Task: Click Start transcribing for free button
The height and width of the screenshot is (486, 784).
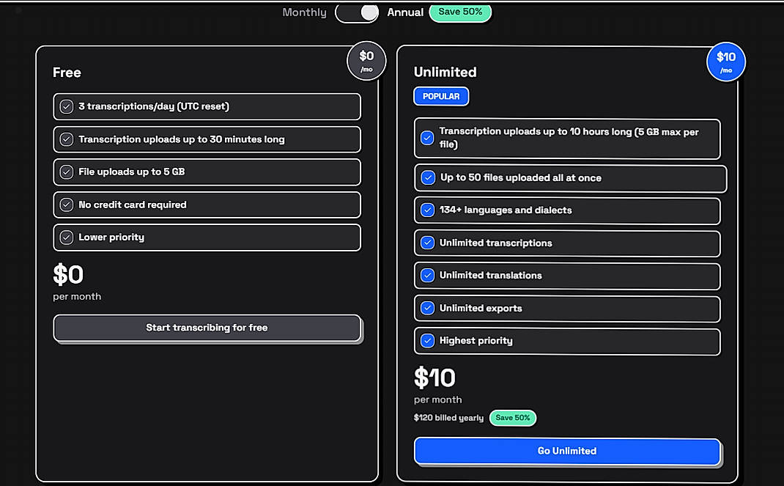Action: (x=207, y=328)
